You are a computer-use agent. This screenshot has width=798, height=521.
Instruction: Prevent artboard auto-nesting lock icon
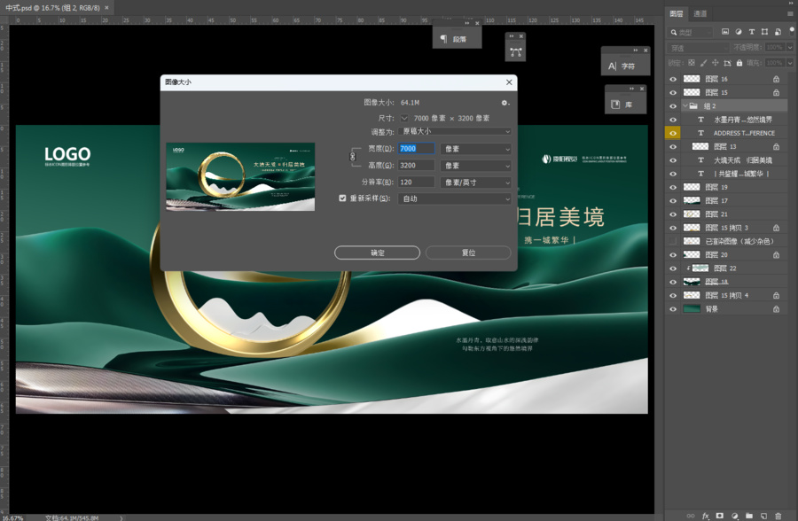tap(727, 63)
